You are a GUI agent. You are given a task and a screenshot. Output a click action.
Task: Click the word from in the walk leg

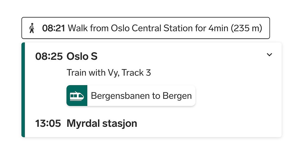(x=99, y=29)
